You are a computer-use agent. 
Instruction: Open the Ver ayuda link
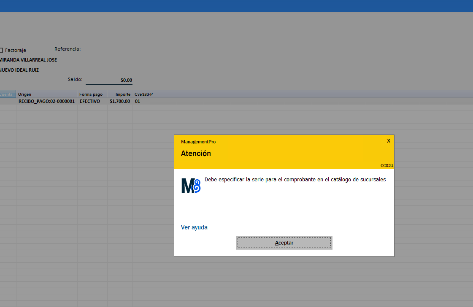(194, 227)
